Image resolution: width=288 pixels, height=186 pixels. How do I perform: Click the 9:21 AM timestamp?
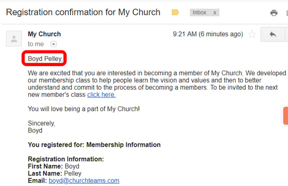pyautogui.click(x=208, y=34)
